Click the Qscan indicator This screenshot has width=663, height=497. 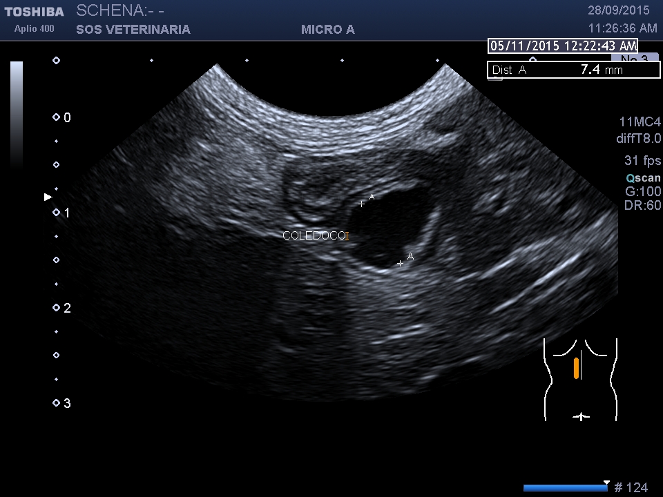tap(642, 177)
